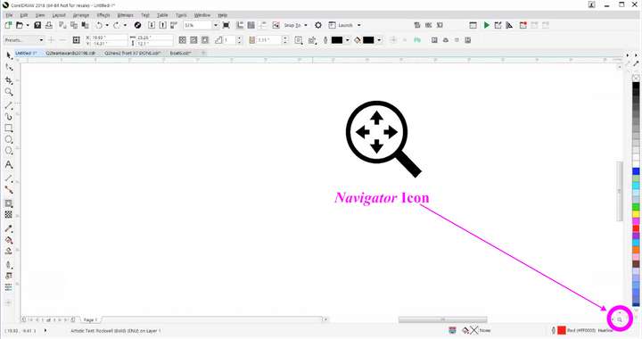Click the plus button to start new document tab
This screenshot has width=642, height=339.
[x=203, y=54]
